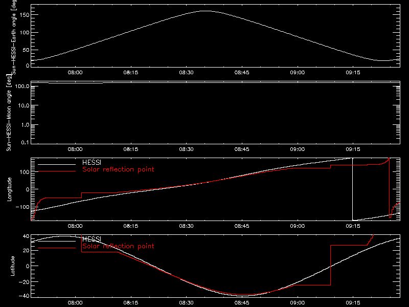Click the 10.0 tick label in the Moon angle plot
Image resolution: width=409 pixels, height=307 pixels.
[x=24, y=105]
